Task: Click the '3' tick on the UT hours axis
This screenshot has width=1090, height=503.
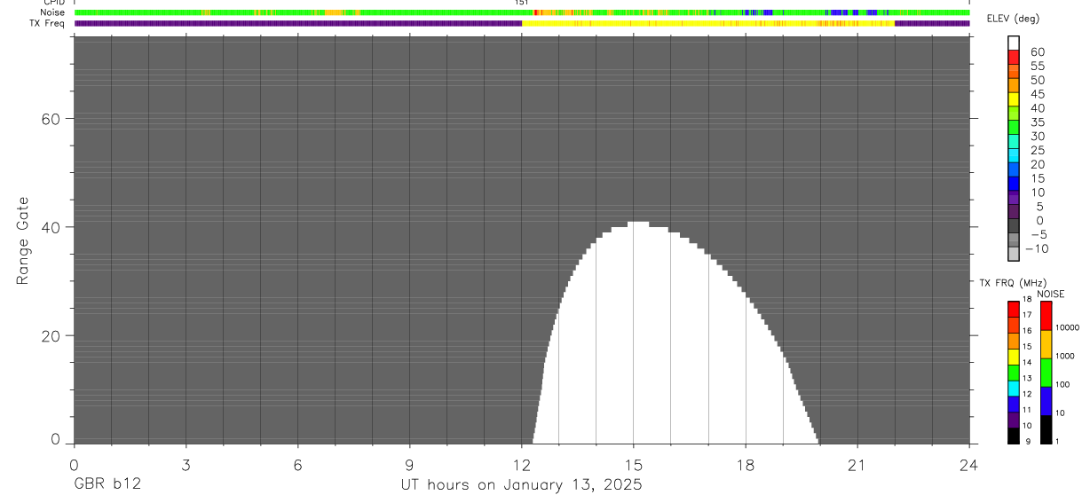Action: point(186,465)
